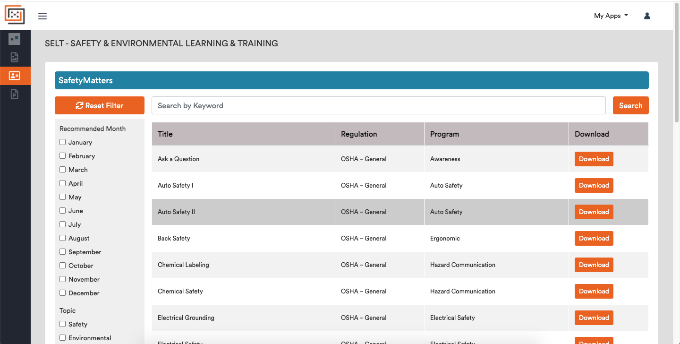
Task: Download the Auto Safety I file
Action: pos(594,185)
